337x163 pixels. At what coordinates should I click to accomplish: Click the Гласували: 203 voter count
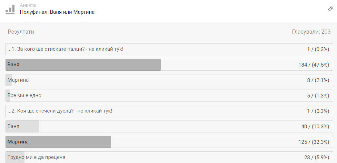click(311, 32)
